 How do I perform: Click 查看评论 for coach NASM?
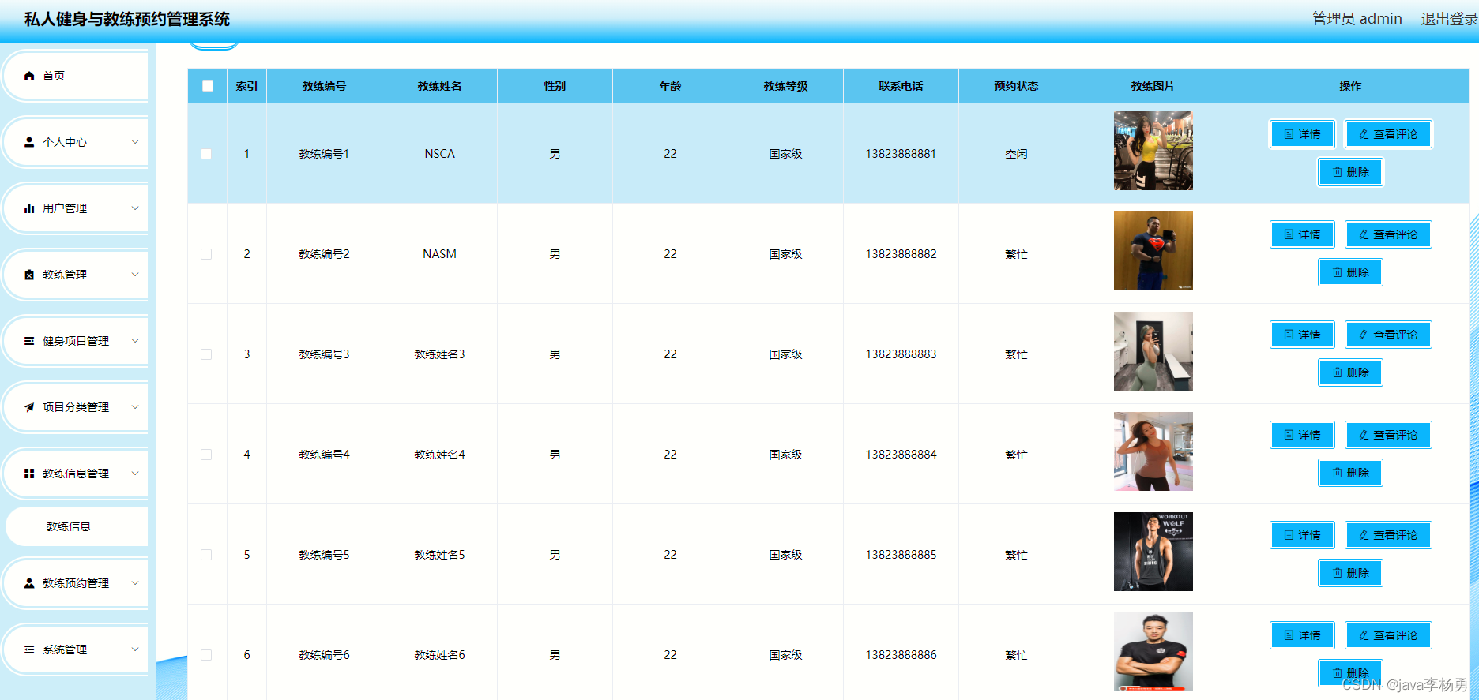[x=1388, y=234]
